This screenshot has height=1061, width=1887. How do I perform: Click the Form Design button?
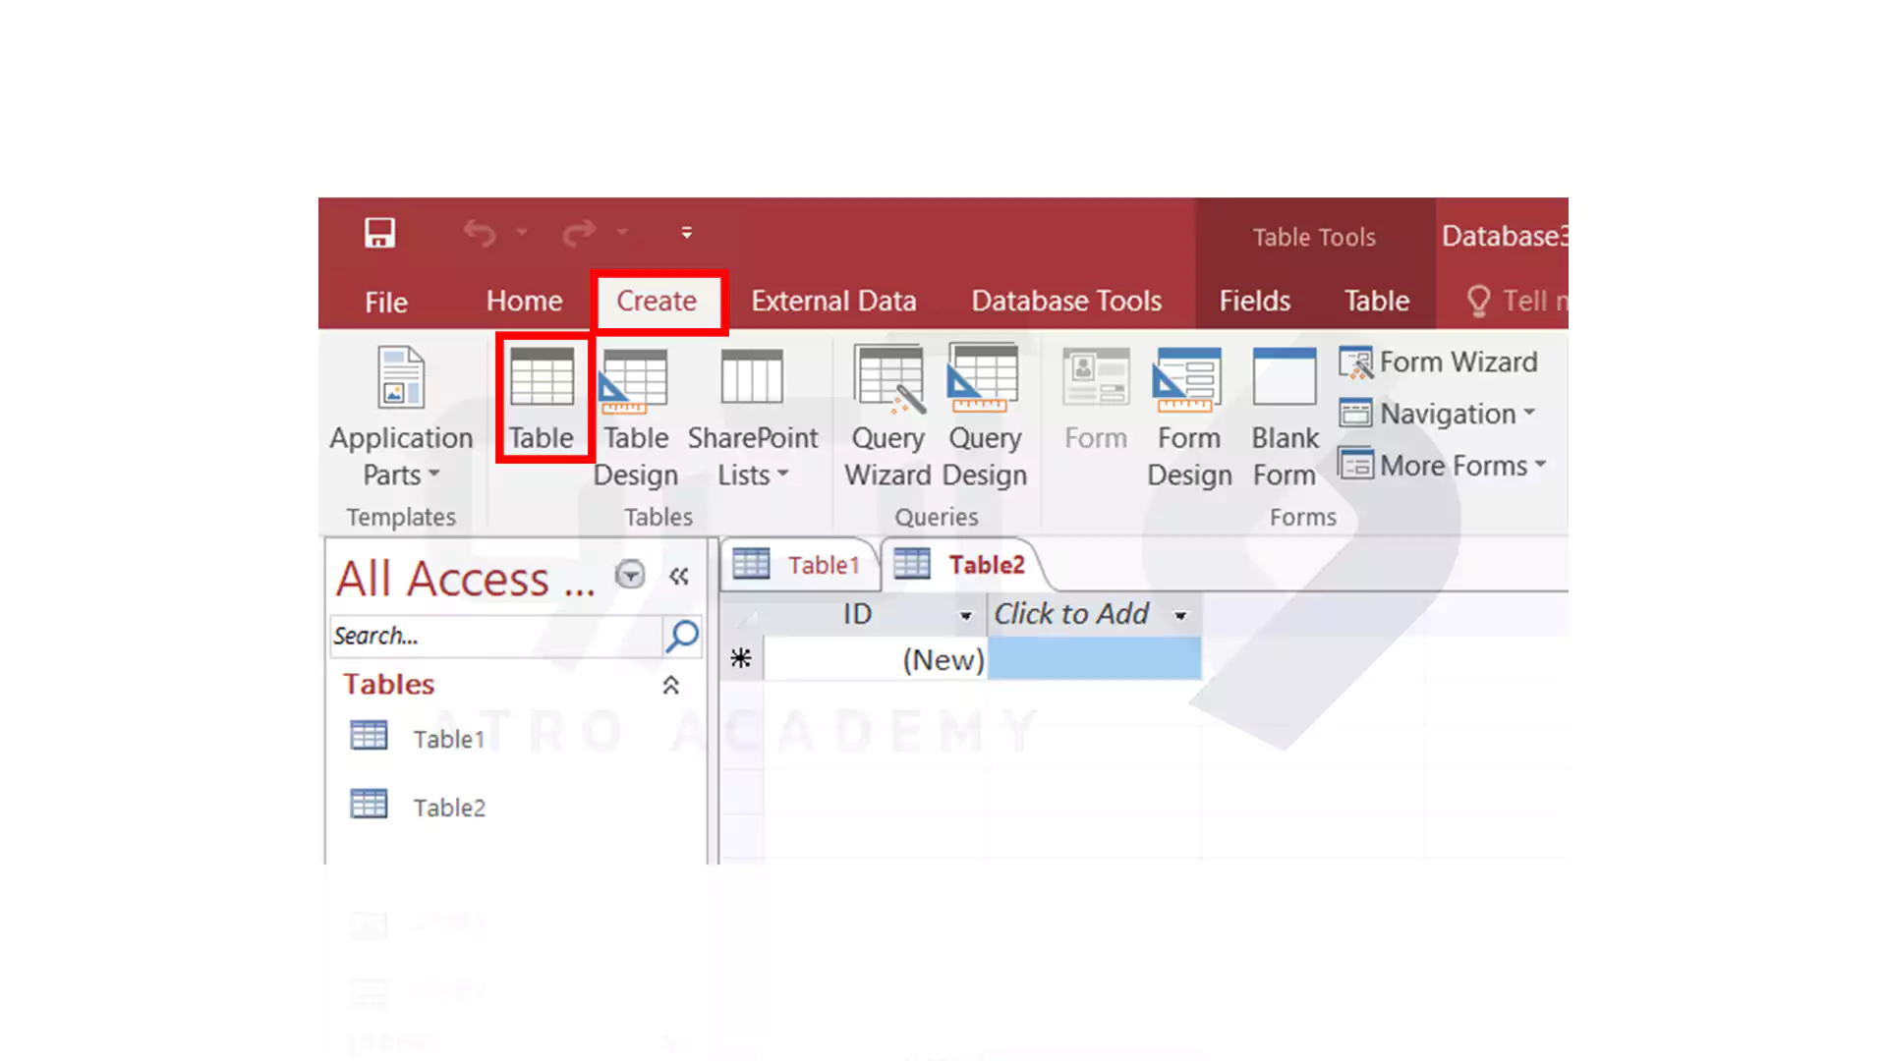(x=1189, y=417)
